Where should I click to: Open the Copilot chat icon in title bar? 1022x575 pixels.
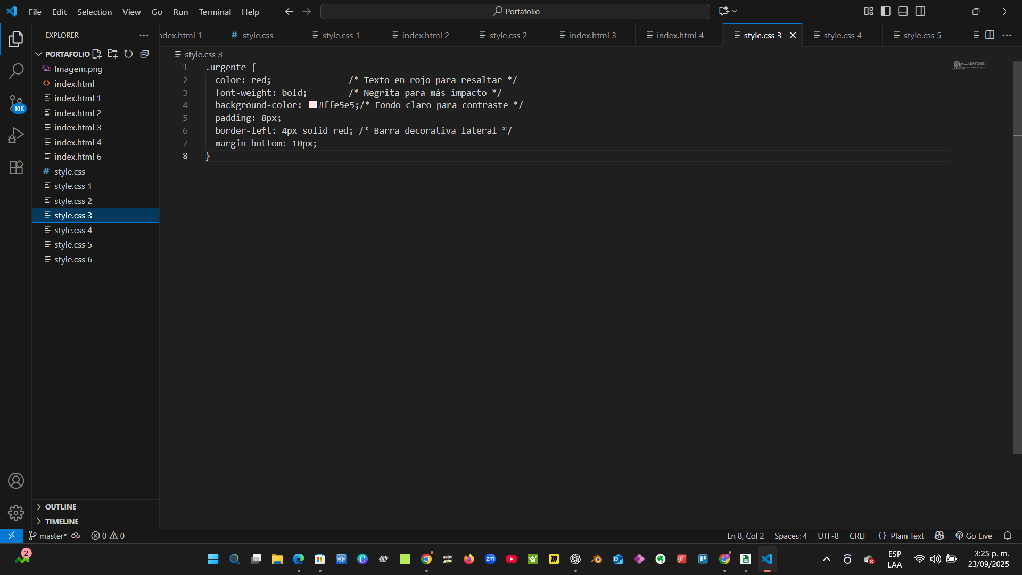[x=723, y=11]
